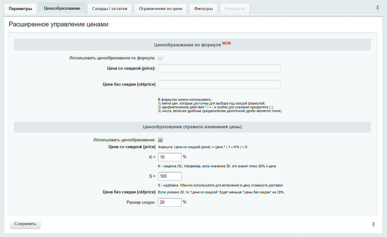Go to the Ограничения по цене tab

(160, 9)
